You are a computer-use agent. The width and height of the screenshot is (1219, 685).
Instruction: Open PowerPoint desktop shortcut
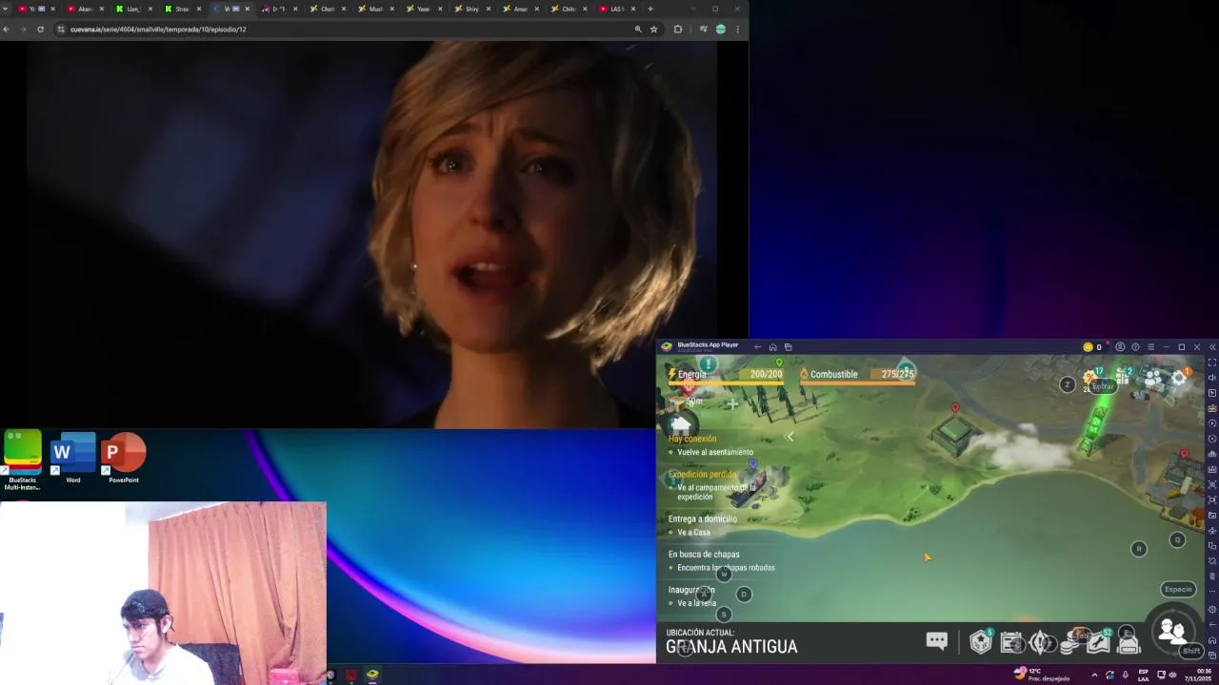click(124, 459)
